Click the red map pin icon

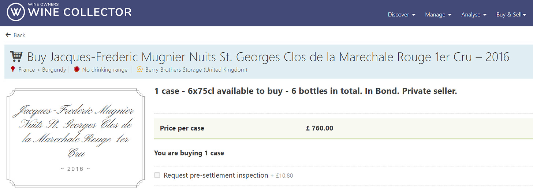pos(13,69)
